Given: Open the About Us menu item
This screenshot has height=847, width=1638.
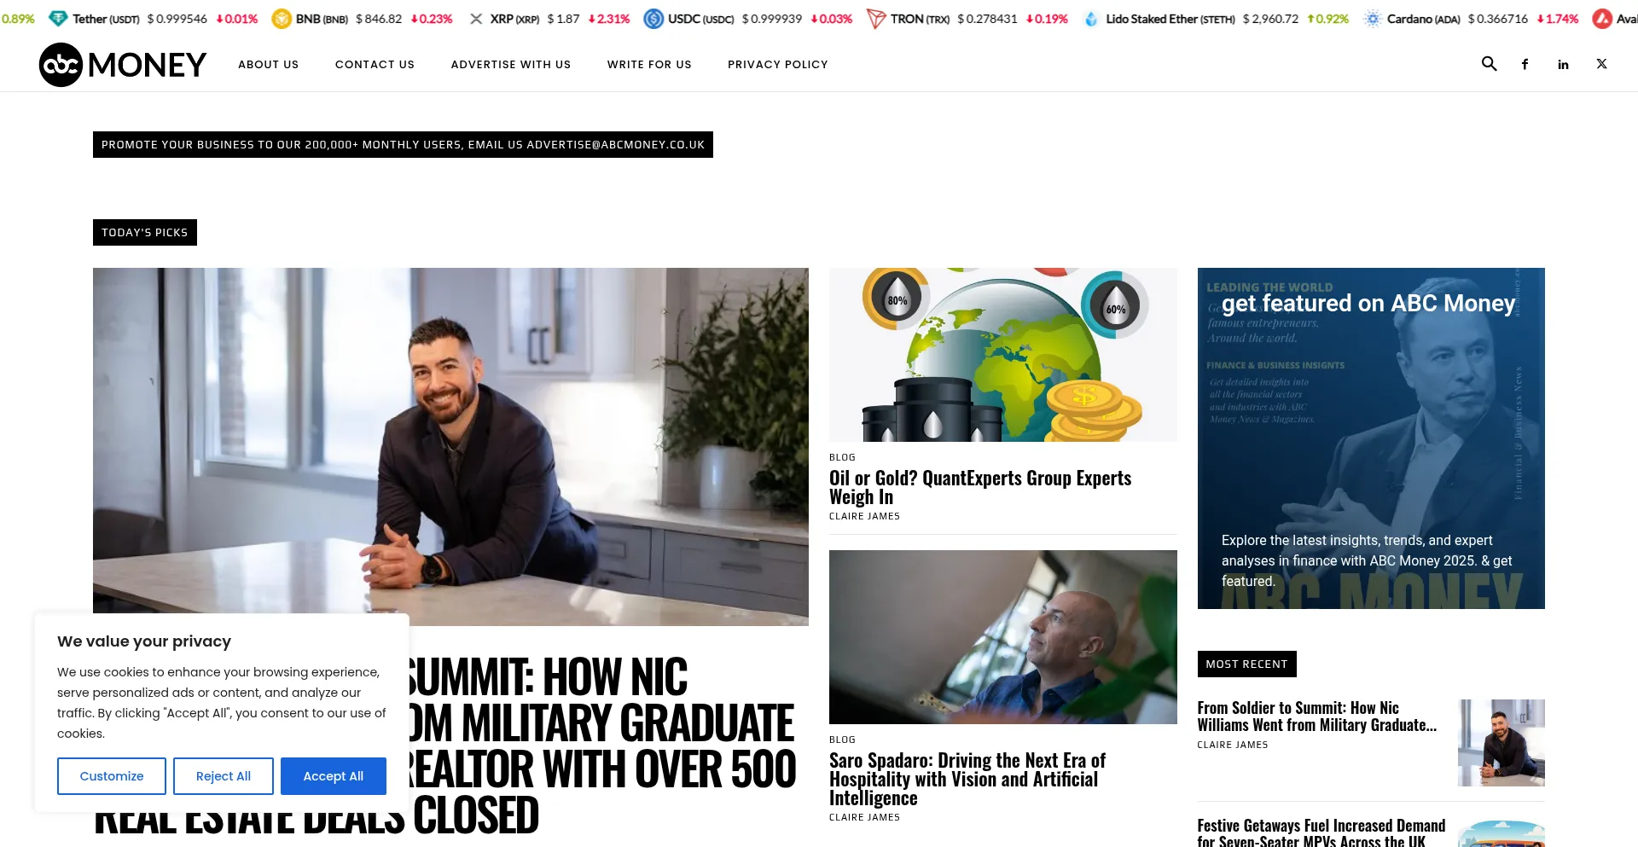Looking at the screenshot, I should coord(269,65).
